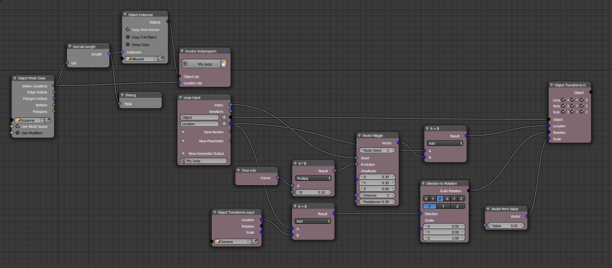
Task: Collapse the Debug node
Action: tap(122, 95)
